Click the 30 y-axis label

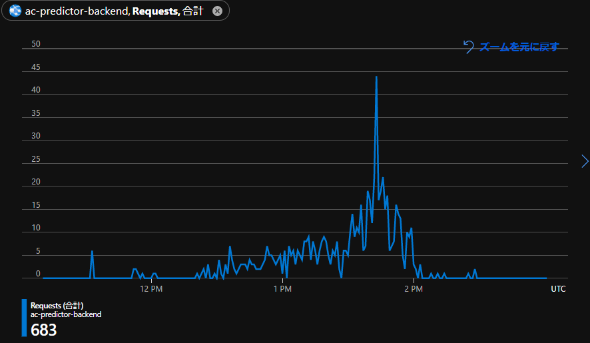pyautogui.click(x=36, y=136)
